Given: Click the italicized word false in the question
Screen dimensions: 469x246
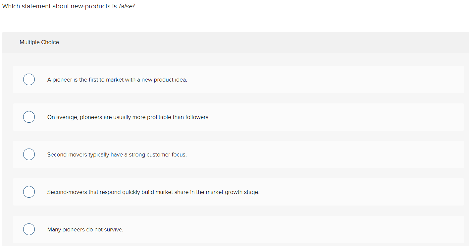Looking at the screenshot, I should click(x=126, y=6).
